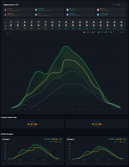Open the 47.6 kWh forecast card
129x167 pixels.
click(97, 124)
